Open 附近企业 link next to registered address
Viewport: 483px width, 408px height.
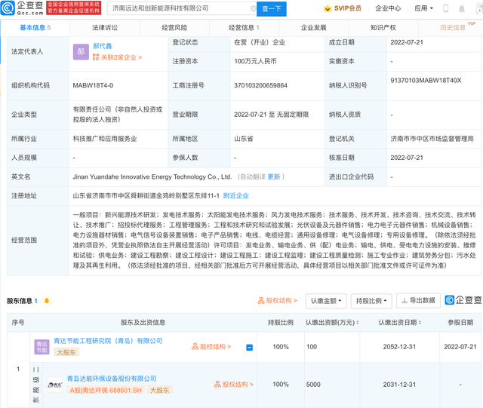tap(235, 195)
